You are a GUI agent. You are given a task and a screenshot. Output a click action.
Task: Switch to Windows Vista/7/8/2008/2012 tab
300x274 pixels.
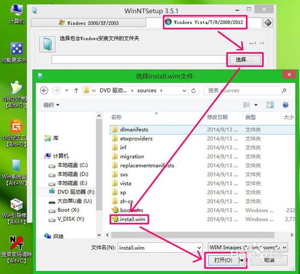pyautogui.click(x=205, y=22)
